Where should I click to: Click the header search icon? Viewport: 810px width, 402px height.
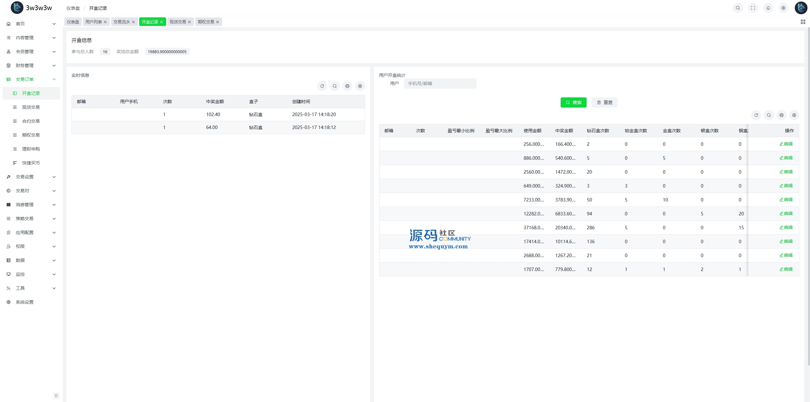coord(738,8)
